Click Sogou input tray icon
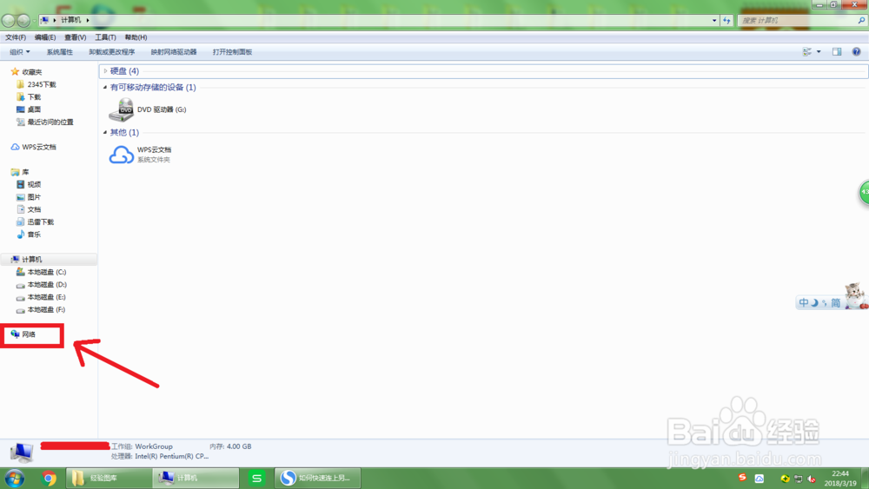 pyautogui.click(x=742, y=478)
